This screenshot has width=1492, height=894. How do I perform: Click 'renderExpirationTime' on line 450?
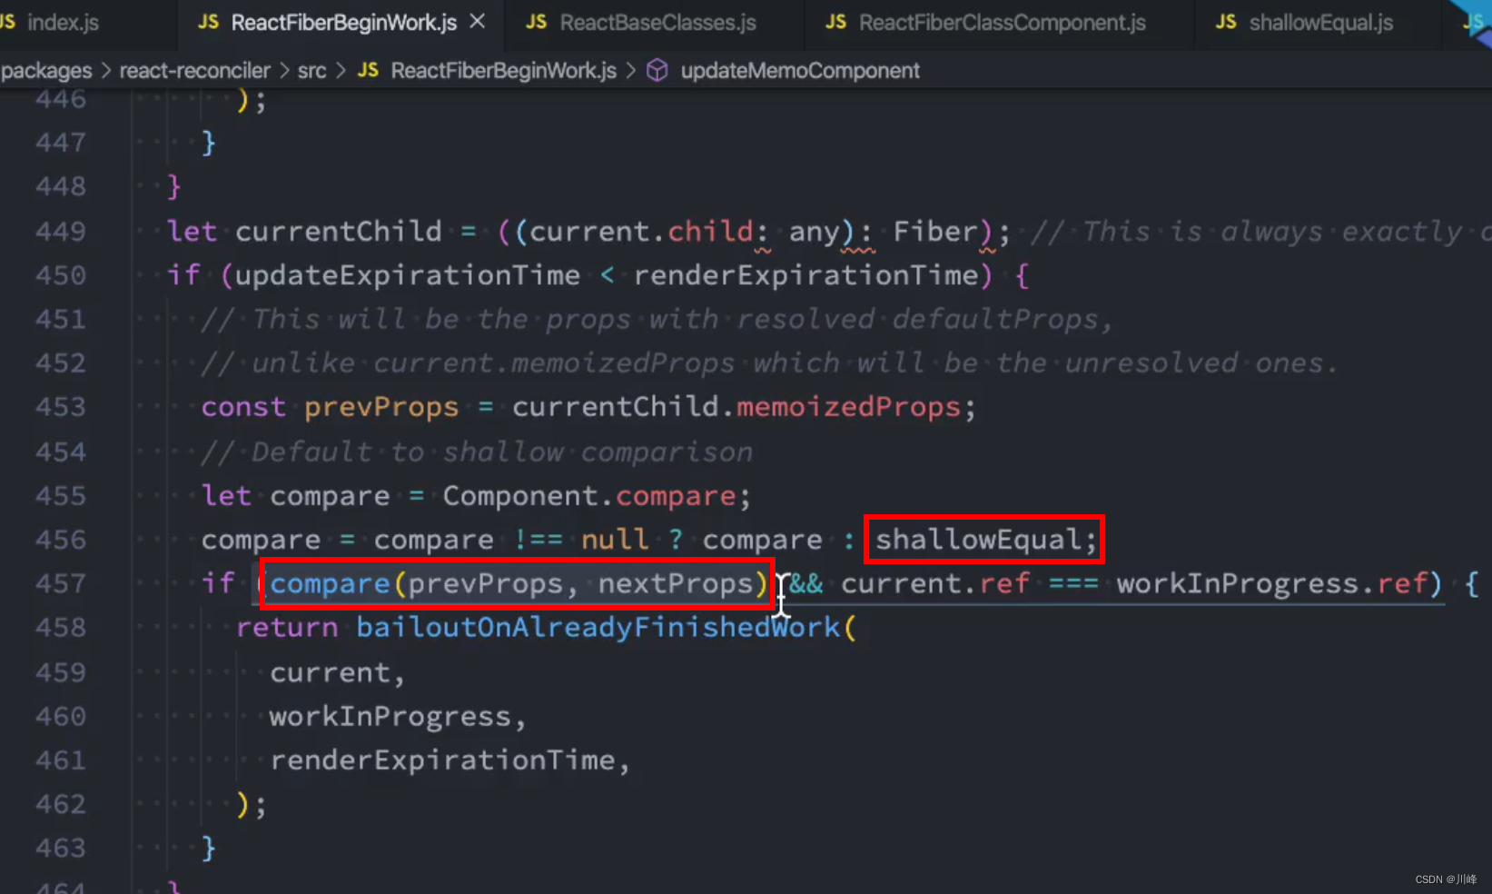(805, 275)
